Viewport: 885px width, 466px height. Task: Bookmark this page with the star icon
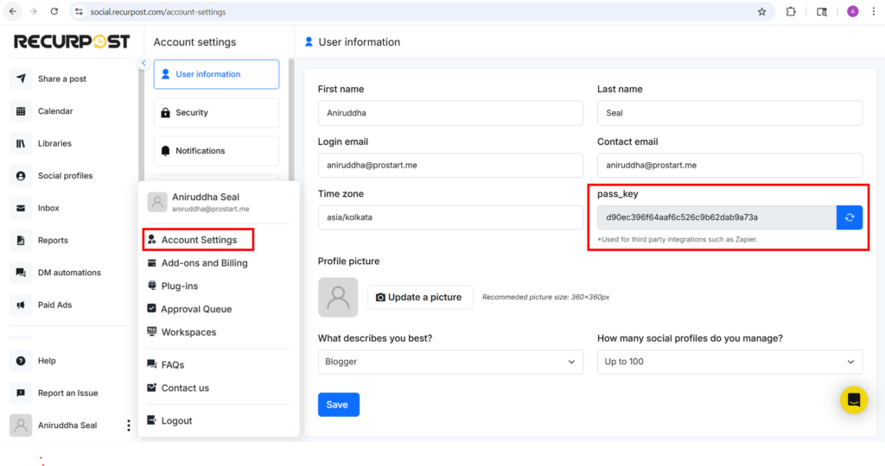tap(762, 11)
